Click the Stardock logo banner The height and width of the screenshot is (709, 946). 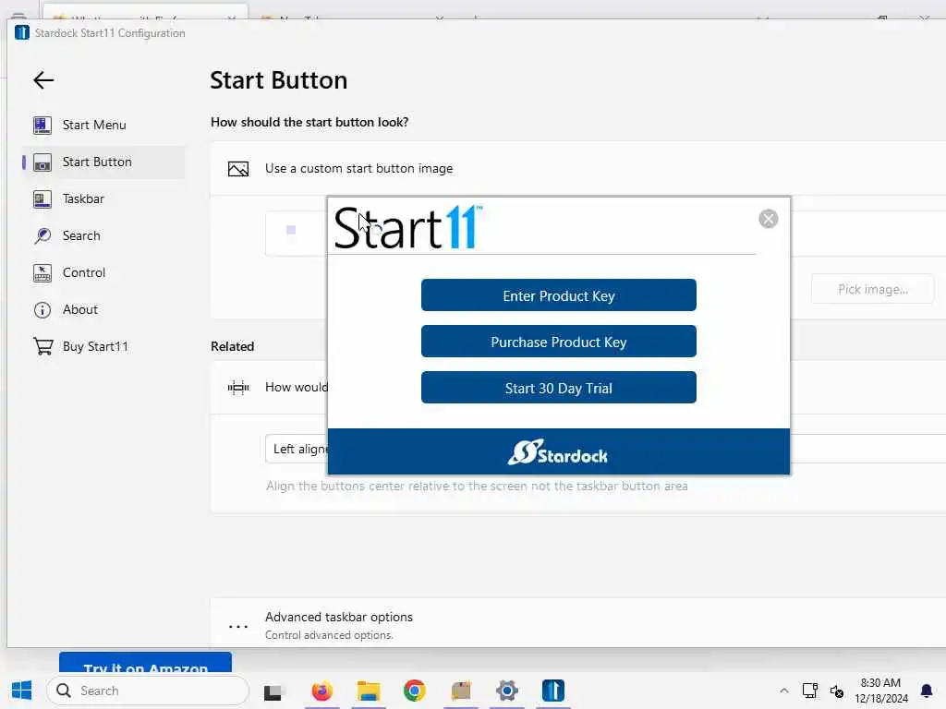(x=558, y=452)
